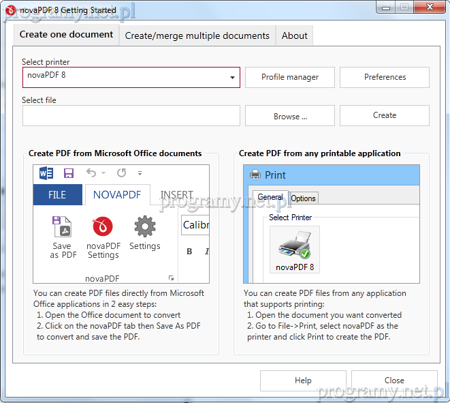450x403 pixels.
Task: Click the novaPDF group dialog launcher icon
Action: (x=171, y=278)
